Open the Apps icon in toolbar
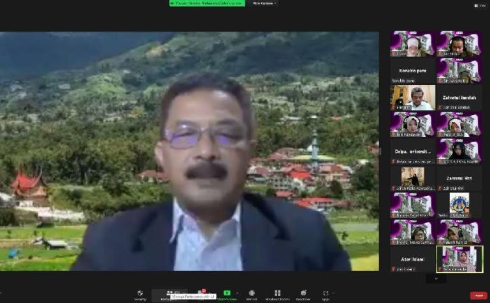The width and height of the screenshot is (490, 303). (x=326, y=293)
